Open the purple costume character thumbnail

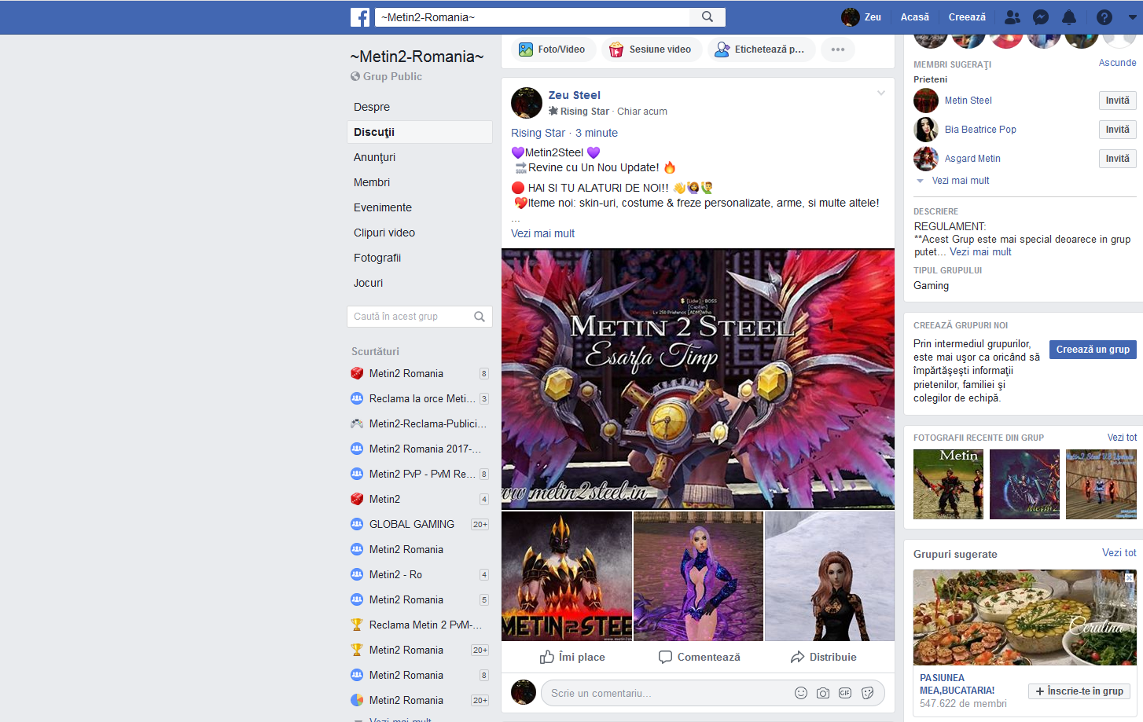698,576
